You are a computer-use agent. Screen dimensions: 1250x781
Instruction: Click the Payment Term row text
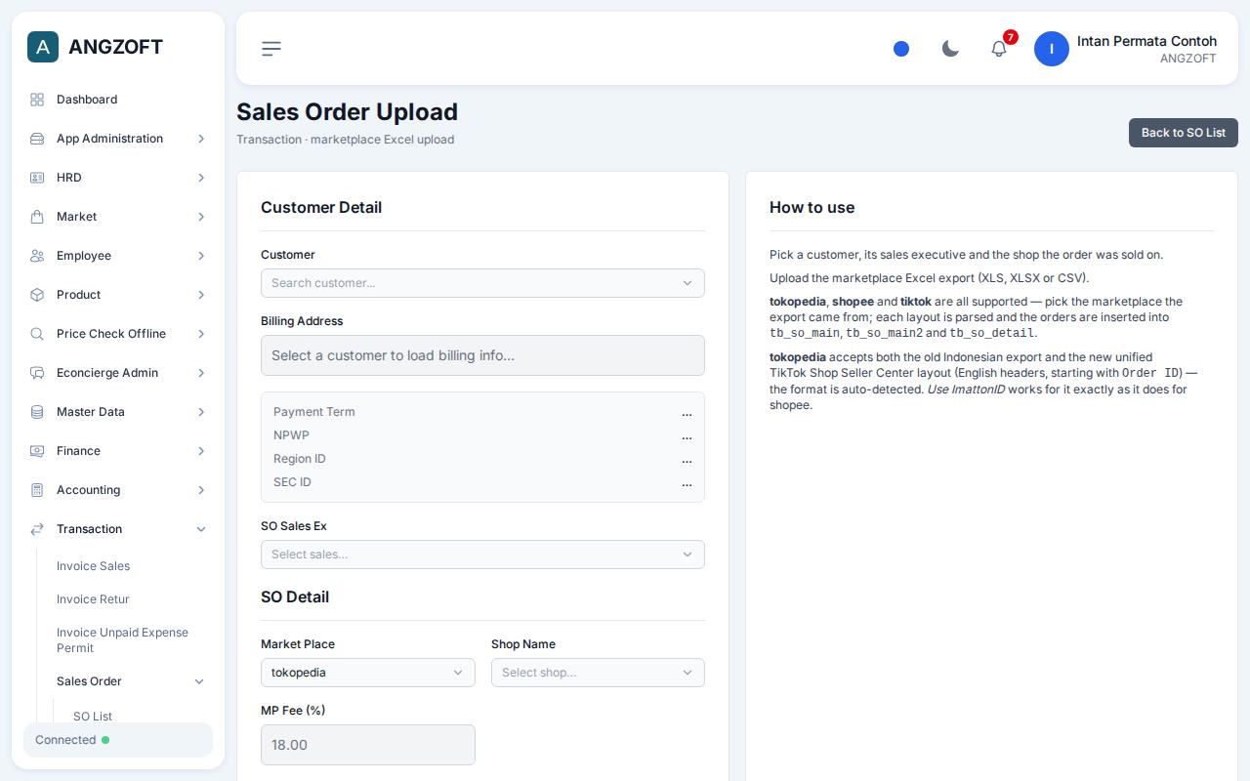tap(314, 412)
